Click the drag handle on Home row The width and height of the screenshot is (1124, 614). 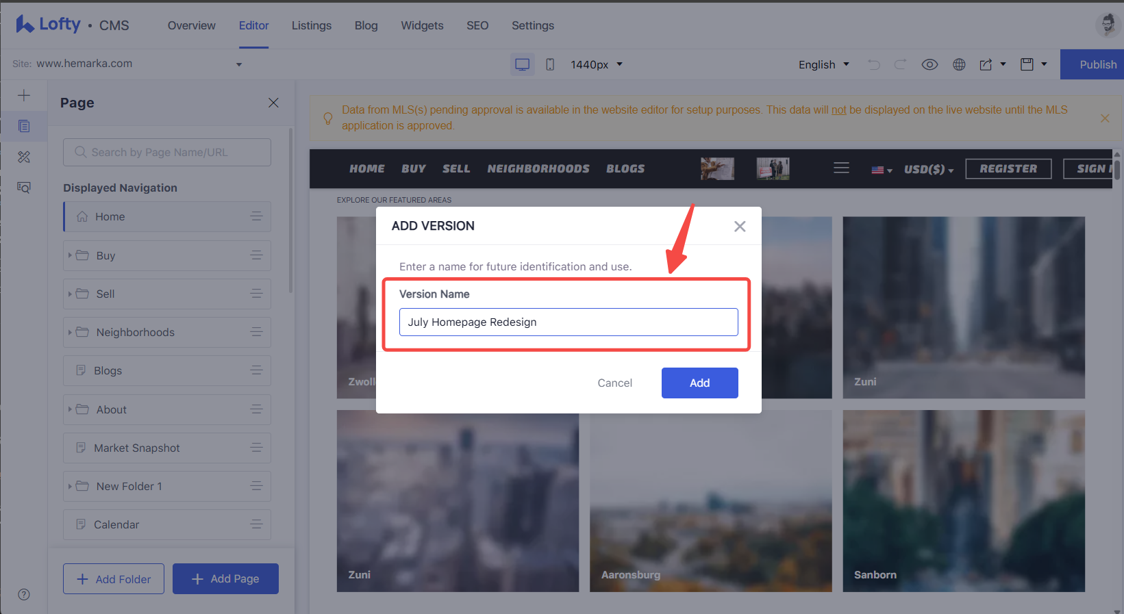pyautogui.click(x=257, y=216)
